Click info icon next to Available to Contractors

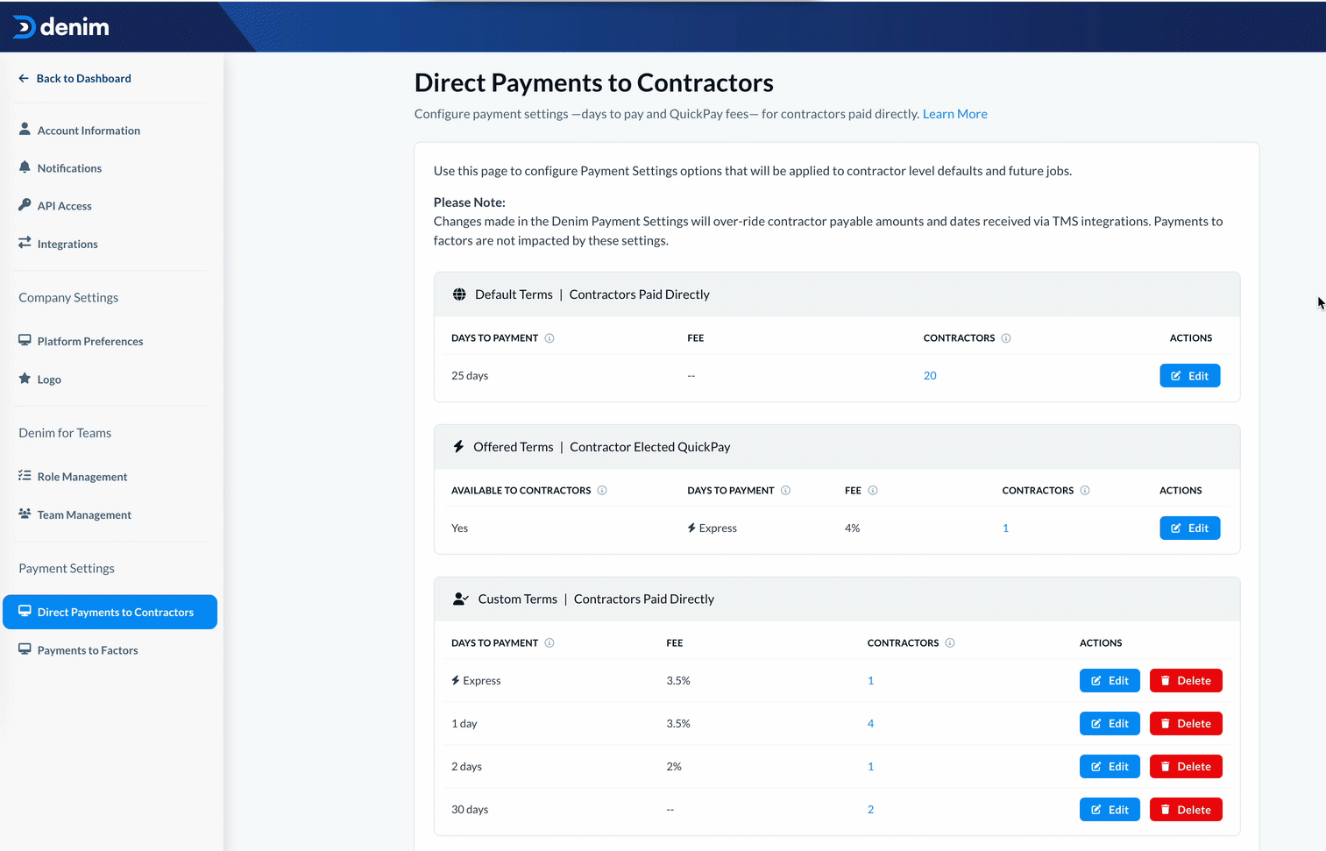point(602,491)
